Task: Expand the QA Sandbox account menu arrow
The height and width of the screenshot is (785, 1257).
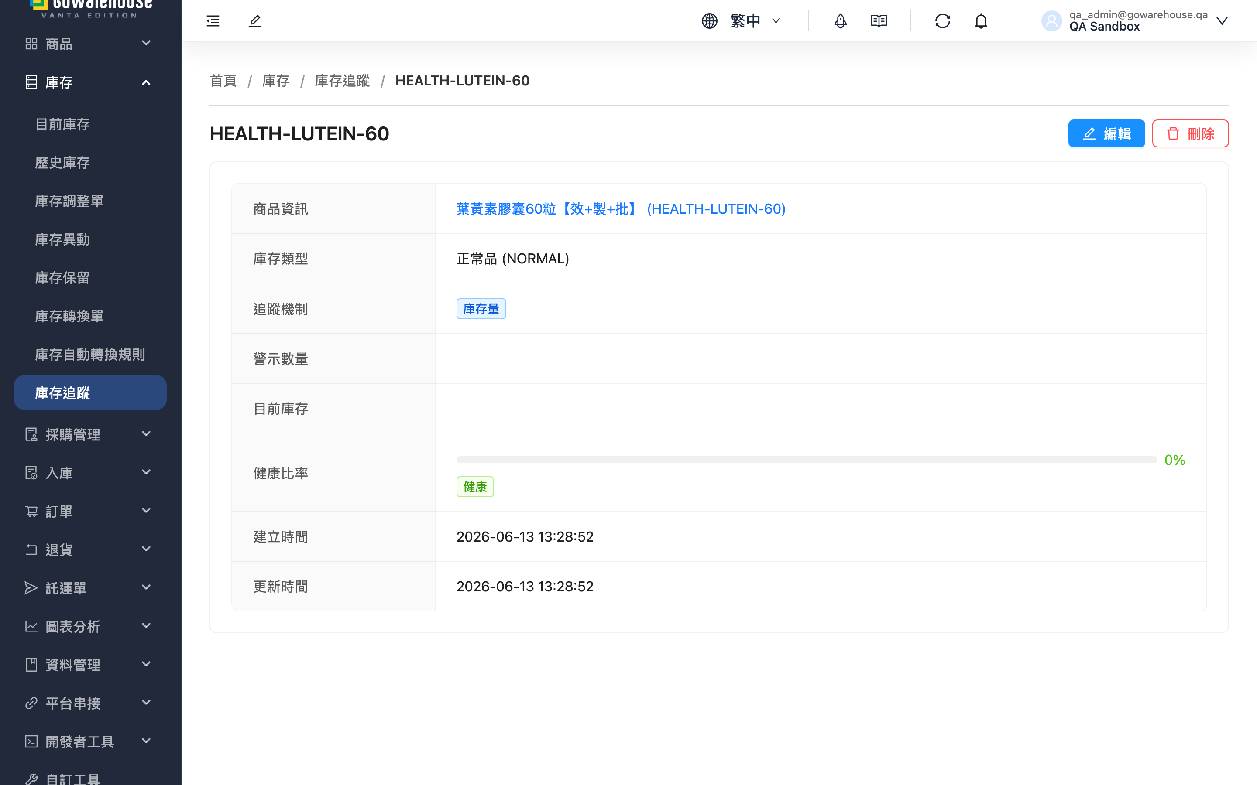Action: click(1222, 21)
